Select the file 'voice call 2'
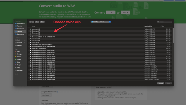186x105 pixels. [x=100, y=43]
